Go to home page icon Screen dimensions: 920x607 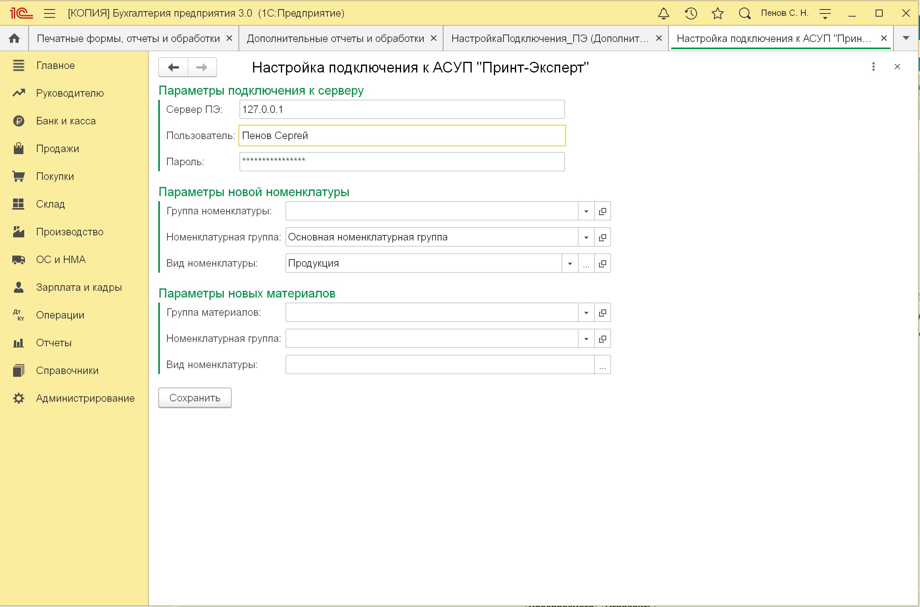tap(14, 38)
